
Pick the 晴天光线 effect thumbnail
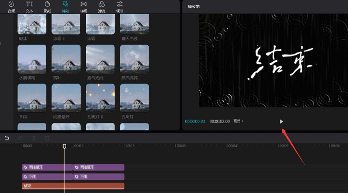(x=135, y=24)
